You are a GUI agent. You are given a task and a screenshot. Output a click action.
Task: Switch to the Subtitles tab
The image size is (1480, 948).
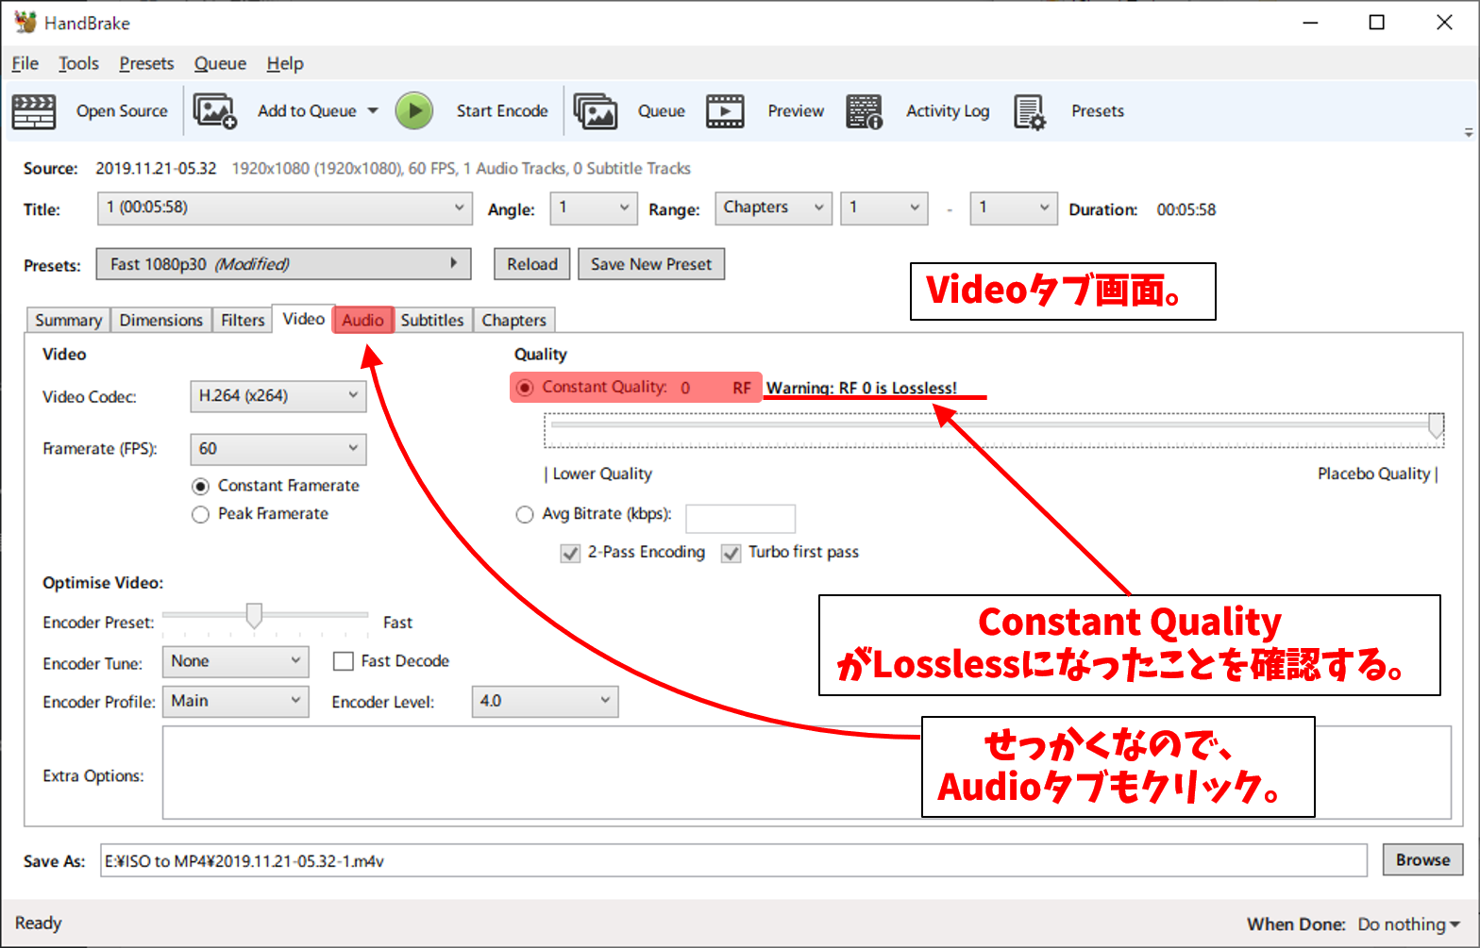(432, 320)
